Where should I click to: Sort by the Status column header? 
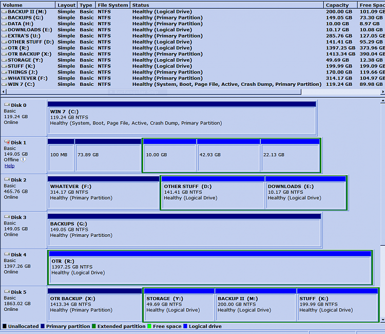click(227, 5)
